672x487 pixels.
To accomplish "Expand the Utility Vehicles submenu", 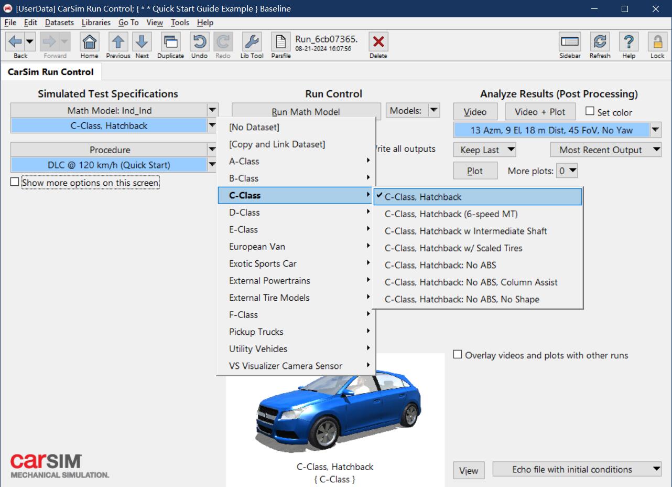I will pos(296,348).
